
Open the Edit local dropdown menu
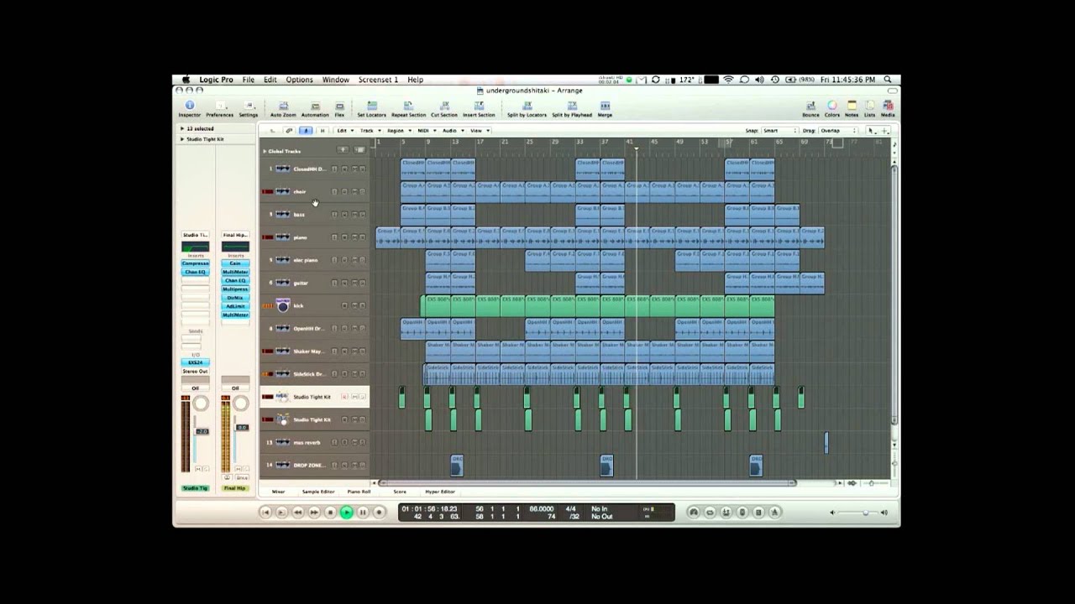click(x=344, y=131)
